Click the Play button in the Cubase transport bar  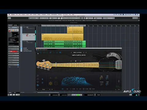[78, 95]
